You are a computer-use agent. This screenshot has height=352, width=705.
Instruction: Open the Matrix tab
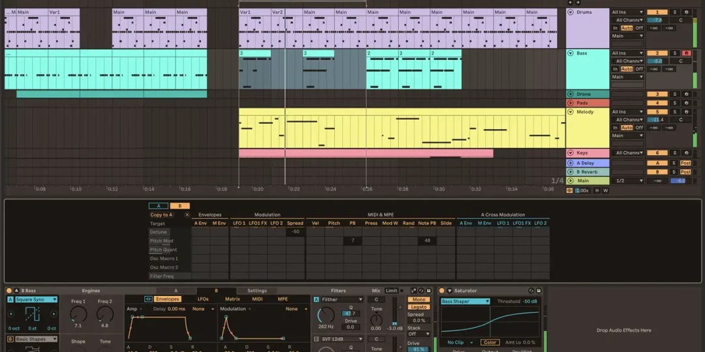(232, 299)
